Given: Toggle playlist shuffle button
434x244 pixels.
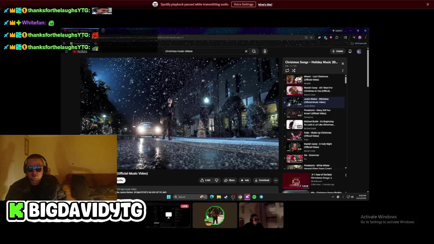Looking at the screenshot, I should point(294,70).
